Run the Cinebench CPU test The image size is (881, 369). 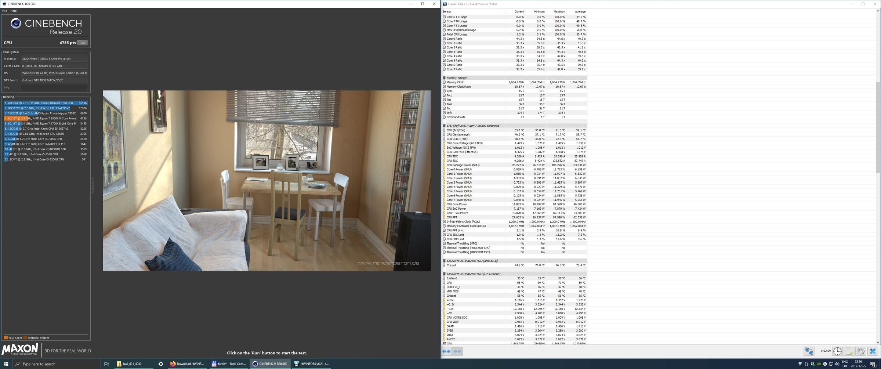point(82,43)
